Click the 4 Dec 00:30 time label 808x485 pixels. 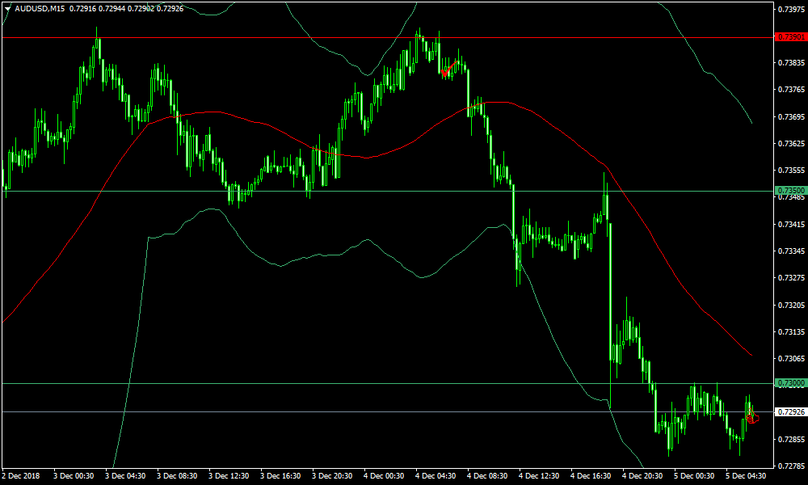click(384, 476)
